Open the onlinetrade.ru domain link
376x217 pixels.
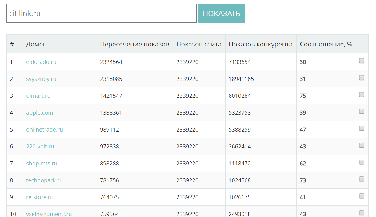pyautogui.click(x=45, y=129)
